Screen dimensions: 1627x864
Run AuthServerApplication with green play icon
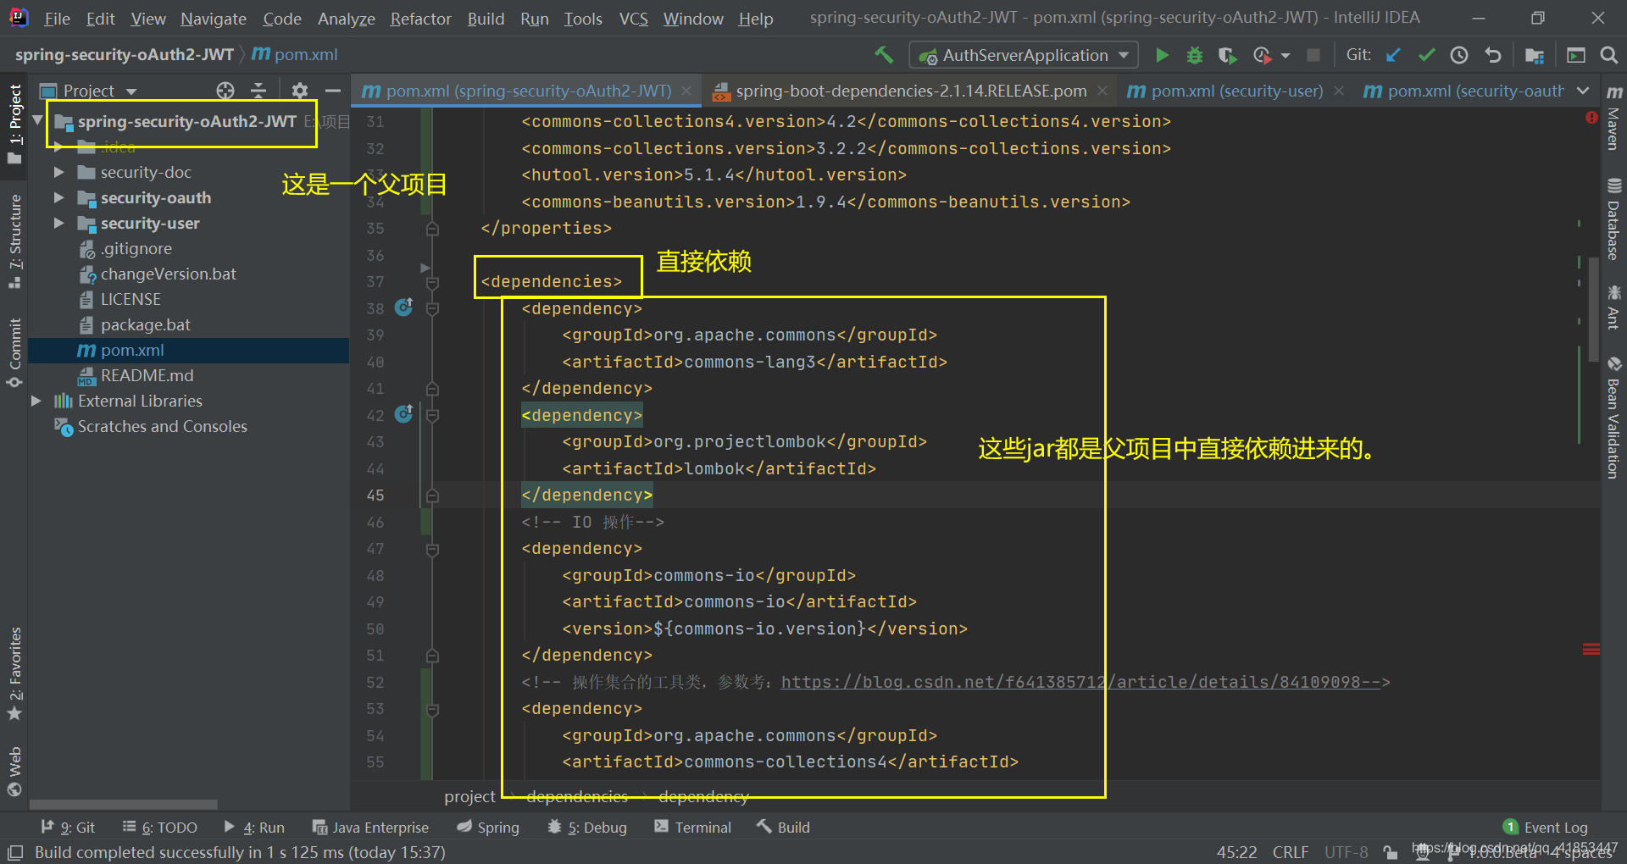[1162, 55]
